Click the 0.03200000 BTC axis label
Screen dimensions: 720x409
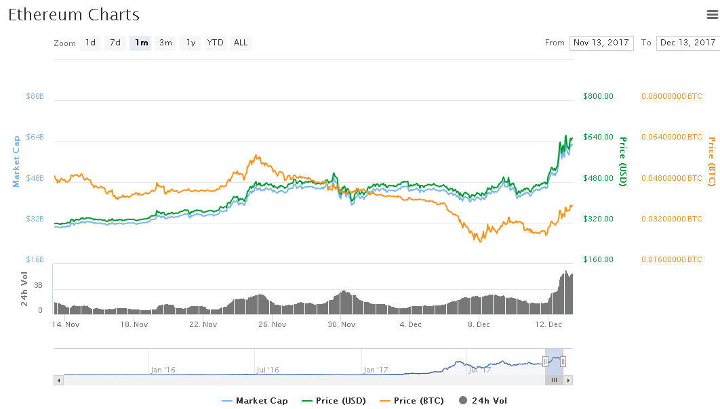672,219
